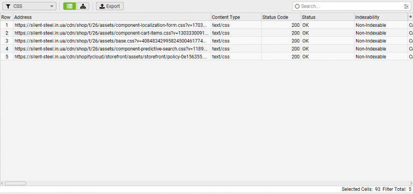413x194 pixels.
Task: Select the component-cart-items.css address
Action: coord(112,33)
